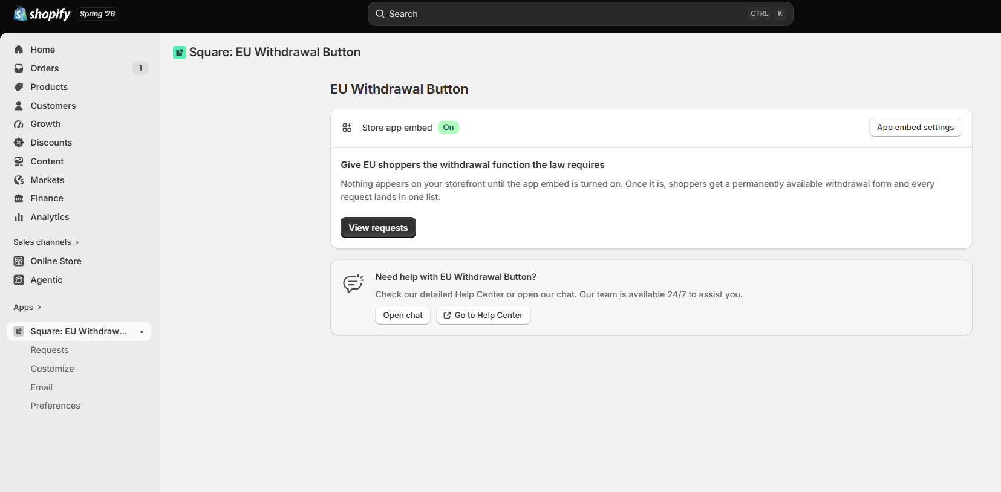Click the Finance bank icon
Screen dimensions: 1001x492
point(19,198)
